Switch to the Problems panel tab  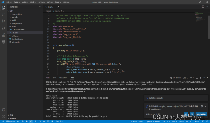click(x=48, y=78)
